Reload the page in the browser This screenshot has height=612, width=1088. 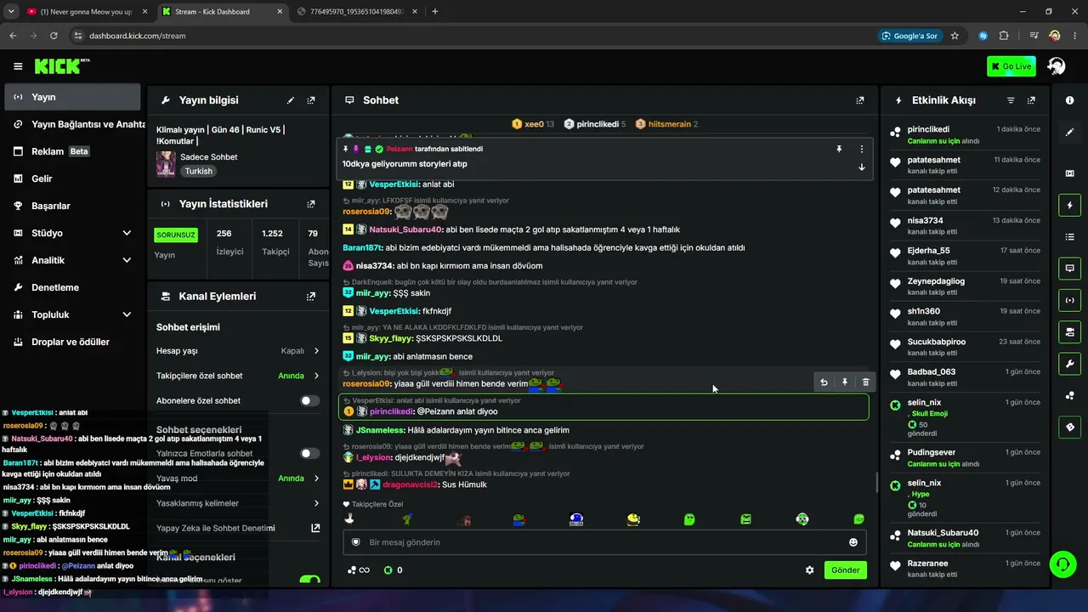(54, 36)
